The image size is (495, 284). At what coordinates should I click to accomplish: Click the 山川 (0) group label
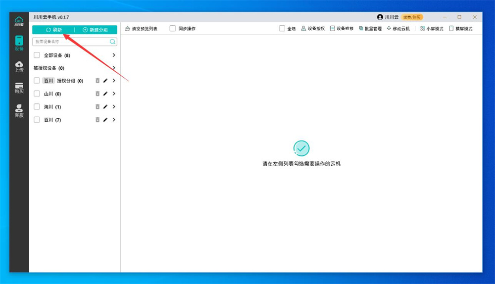click(52, 94)
